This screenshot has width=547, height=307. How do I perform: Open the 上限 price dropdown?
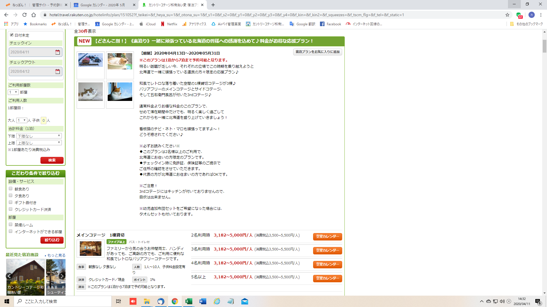point(39,143)
